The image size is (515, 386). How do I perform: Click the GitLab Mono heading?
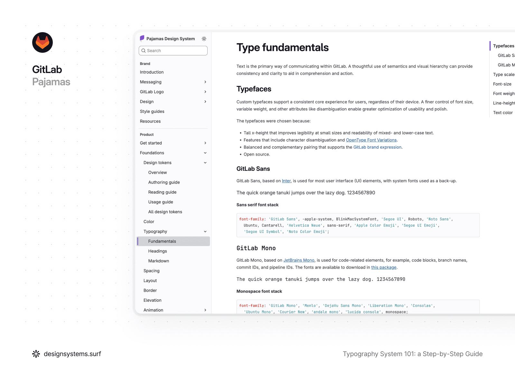pyautogui.click(x=256, y=248)
